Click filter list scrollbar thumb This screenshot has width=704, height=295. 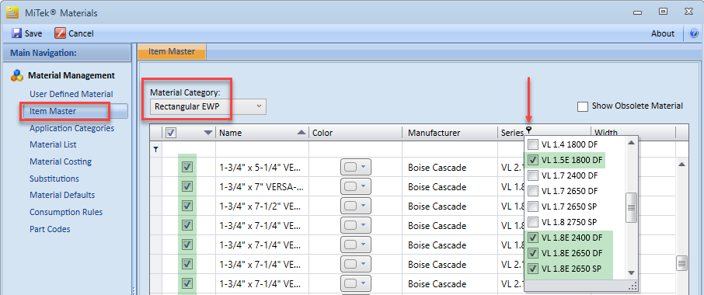point(631,207)
